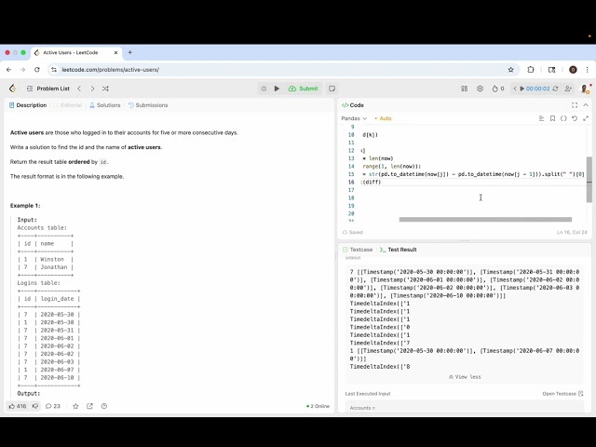Click the Run code play icon

coord(277,88)
